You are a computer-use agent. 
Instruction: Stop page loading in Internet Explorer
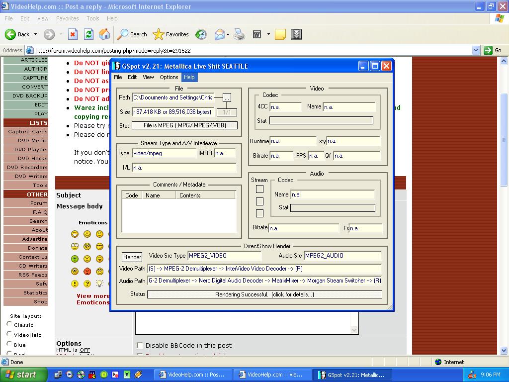pos(73,34)
